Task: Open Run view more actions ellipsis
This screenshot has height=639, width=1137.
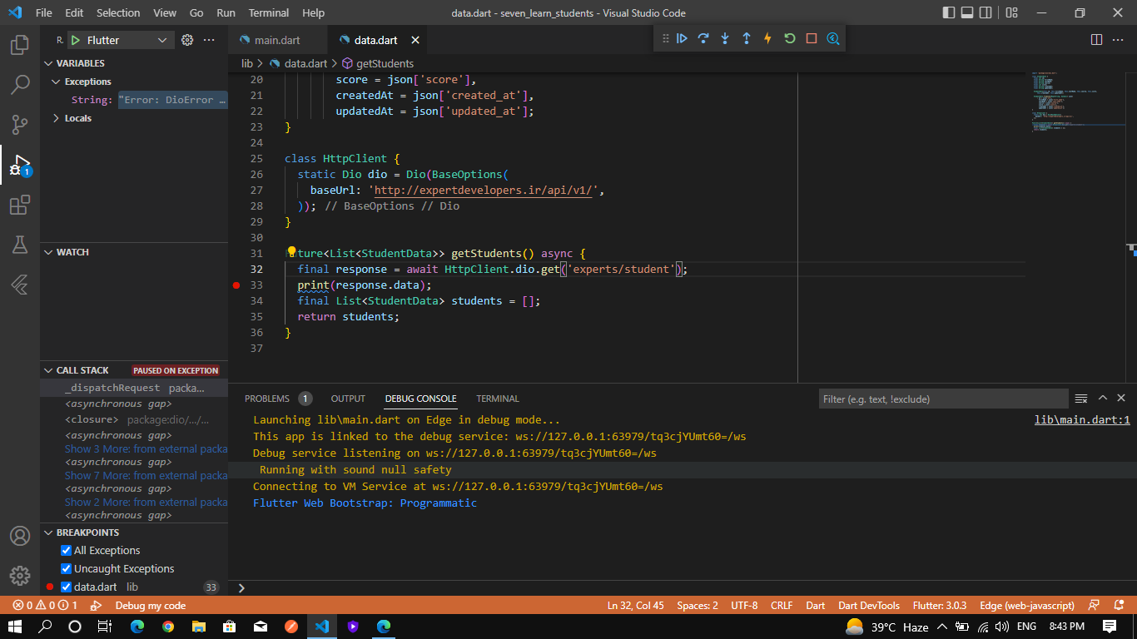Action: coord(209,40)
